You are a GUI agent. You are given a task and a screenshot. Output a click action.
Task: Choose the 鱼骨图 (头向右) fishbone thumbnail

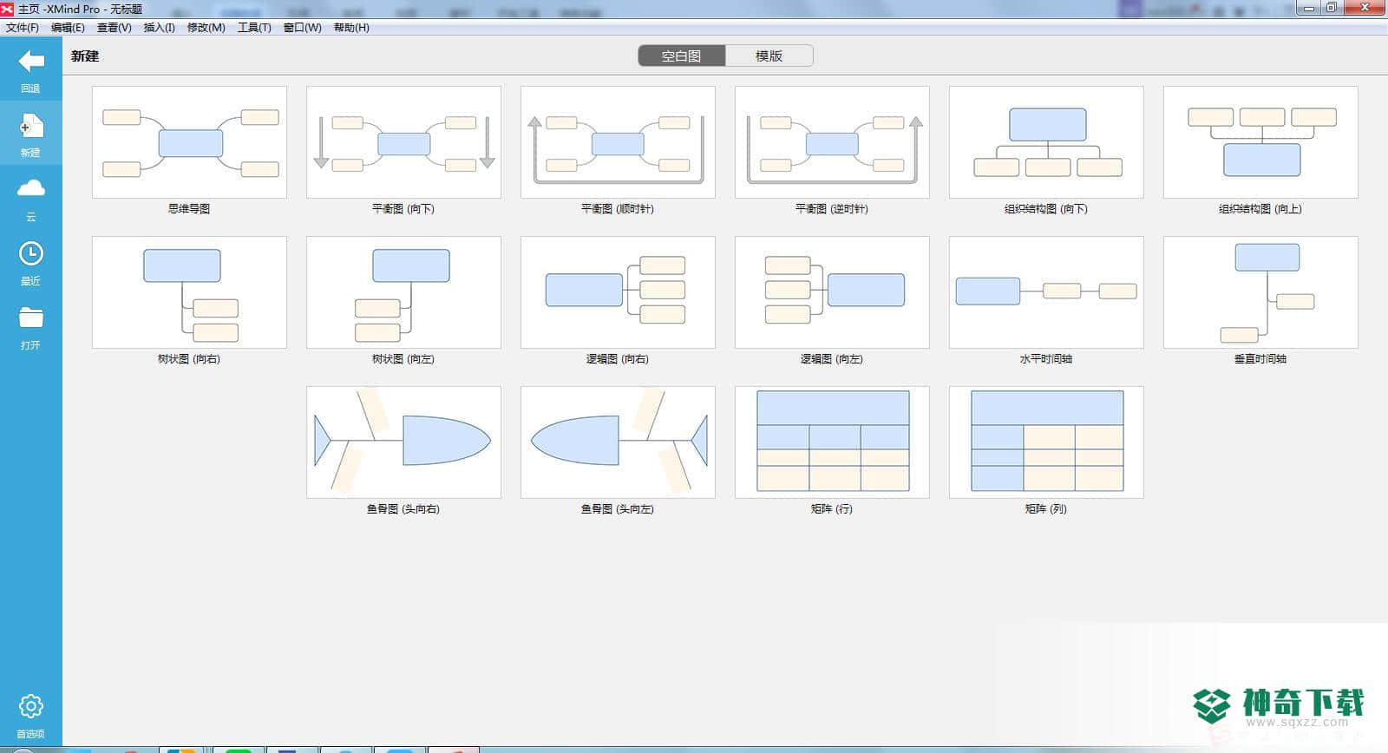pyautogui.click(x=403, y=442)
